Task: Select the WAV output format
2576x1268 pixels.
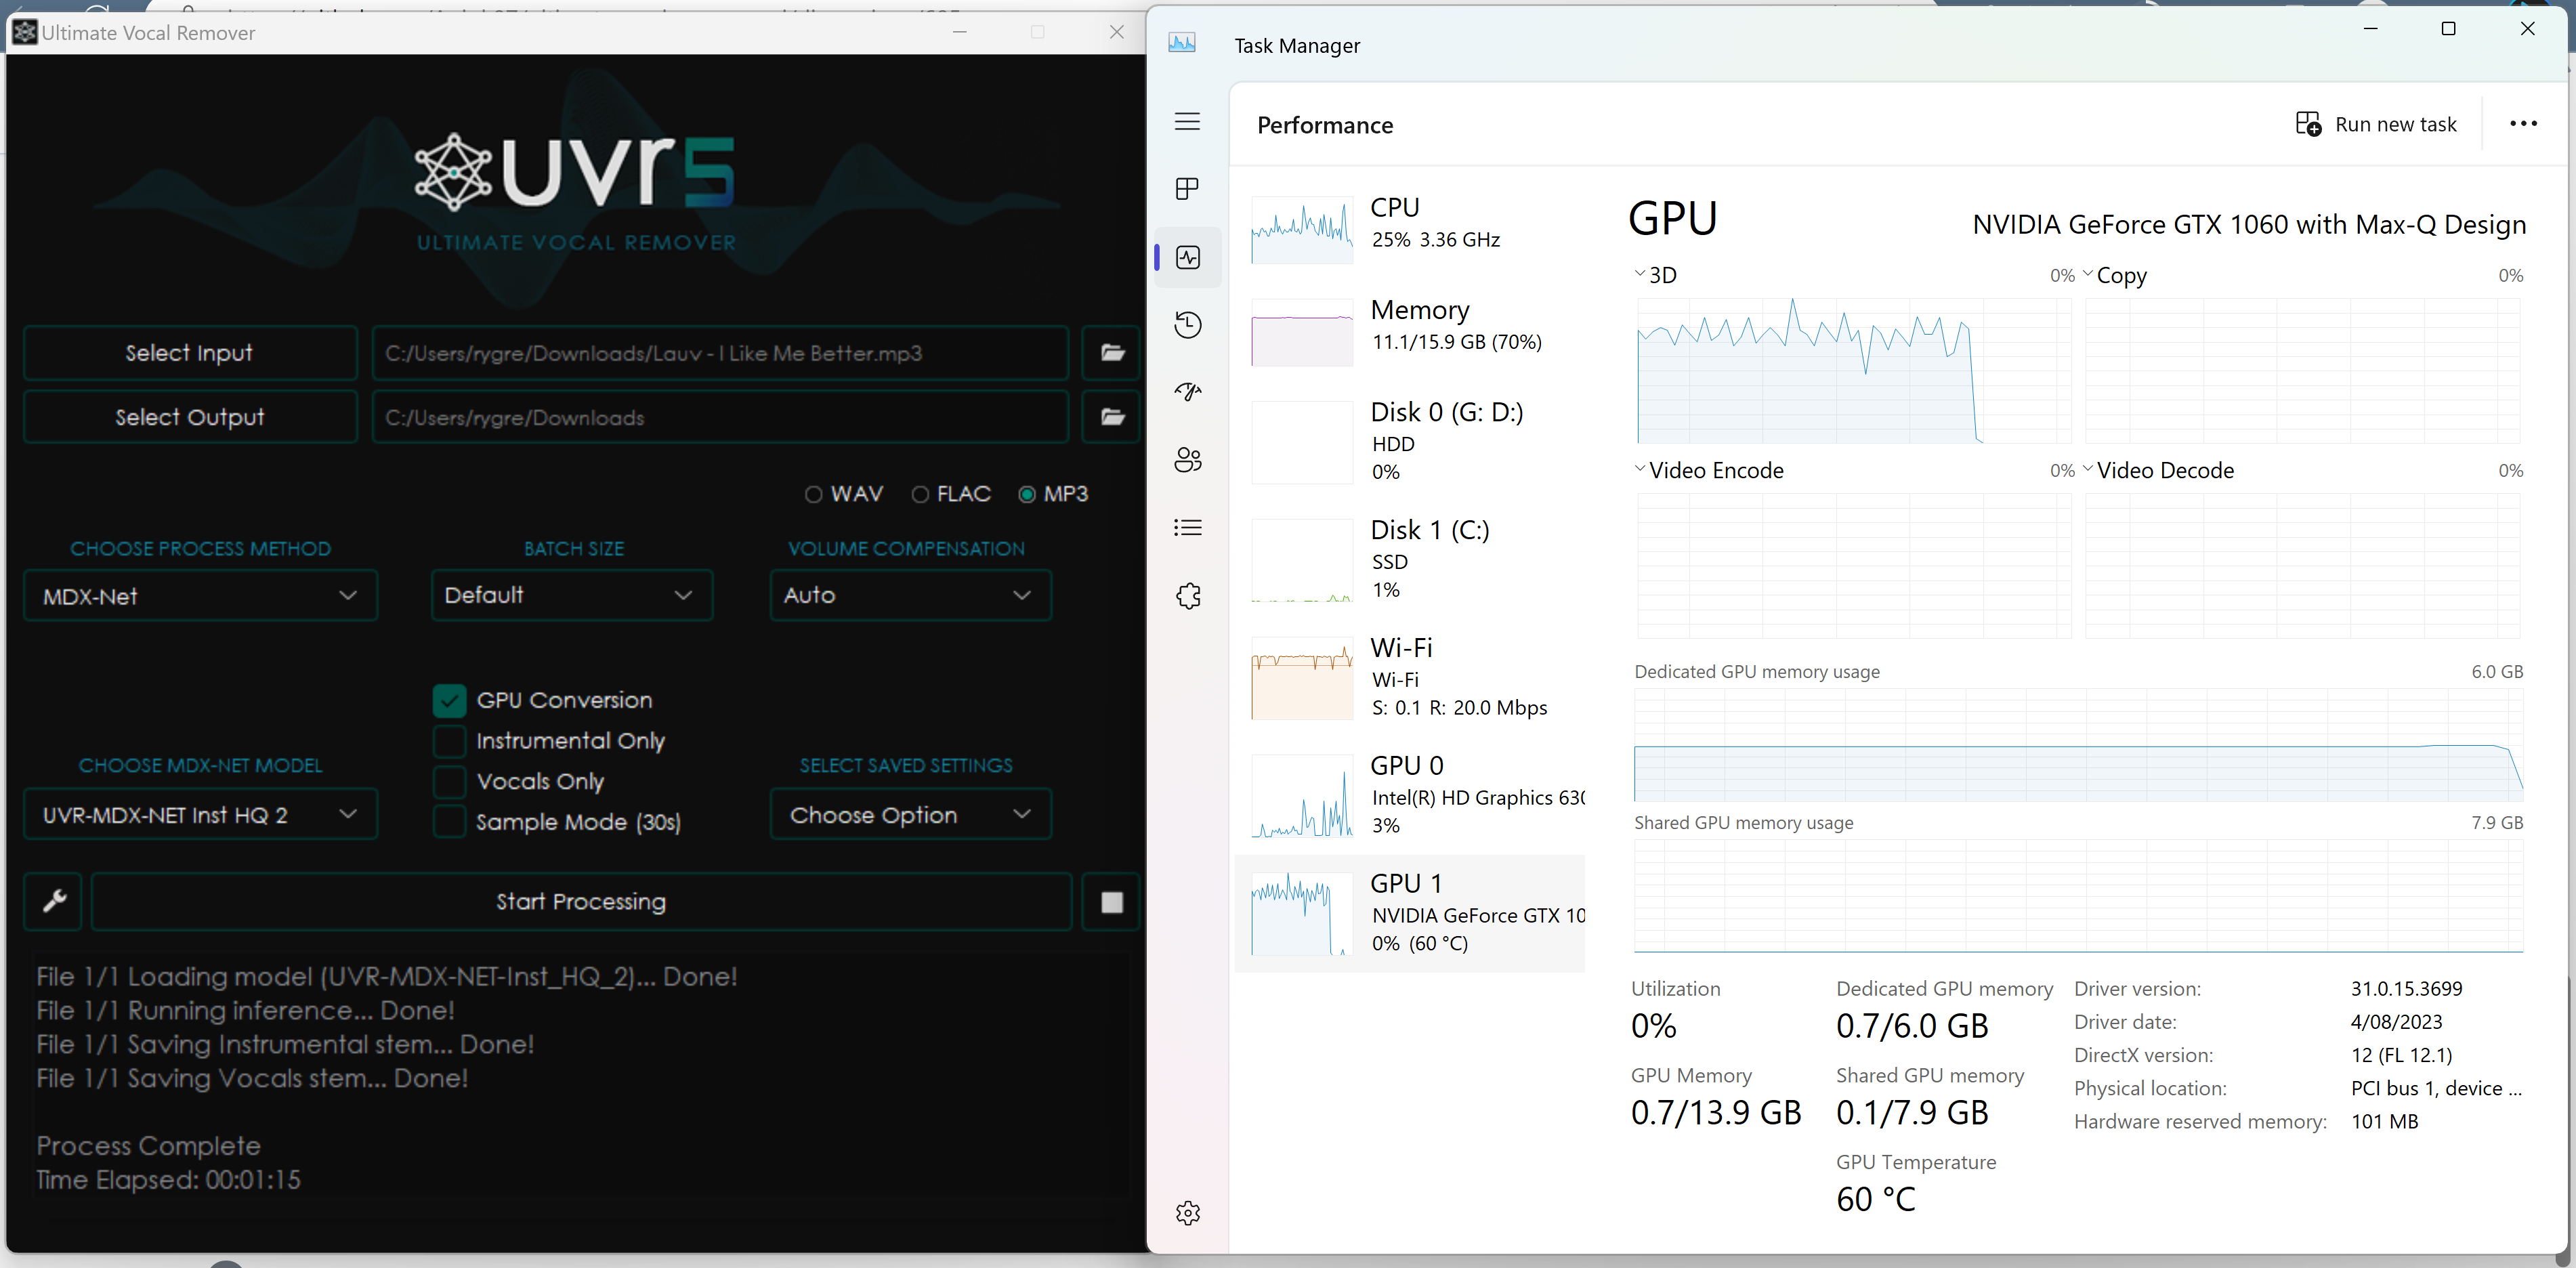Action: [x=814, y=494]
